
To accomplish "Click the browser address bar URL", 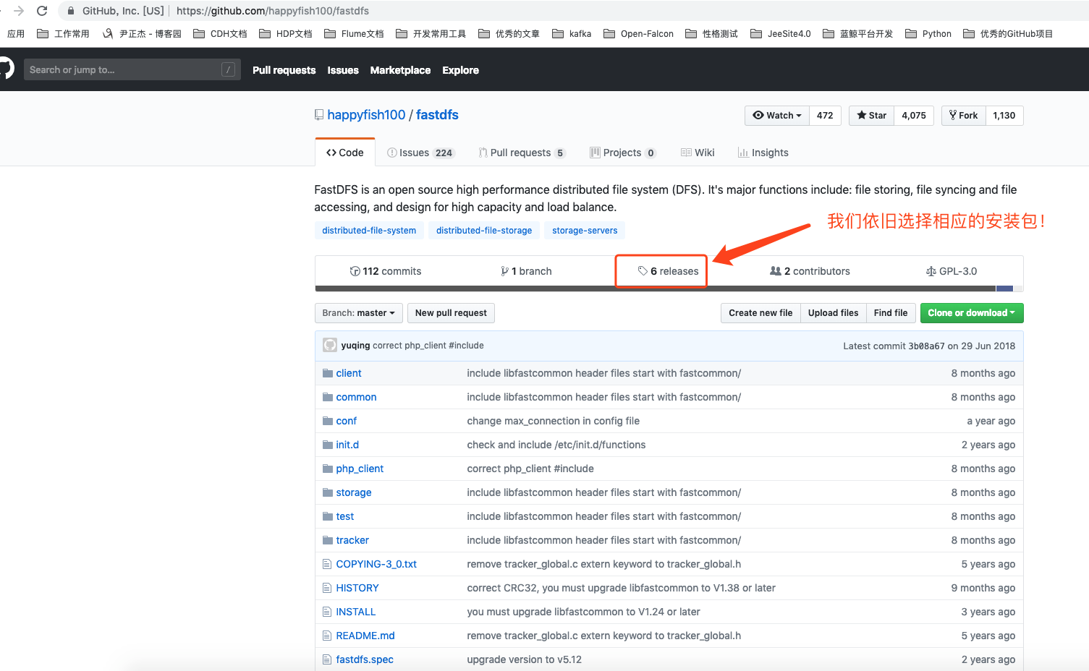I will click(273, 11).
